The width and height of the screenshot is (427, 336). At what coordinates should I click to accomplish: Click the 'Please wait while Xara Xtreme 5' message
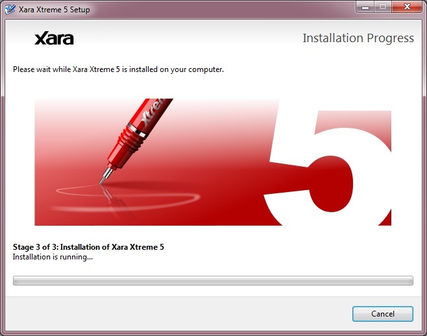pos(119,69)
